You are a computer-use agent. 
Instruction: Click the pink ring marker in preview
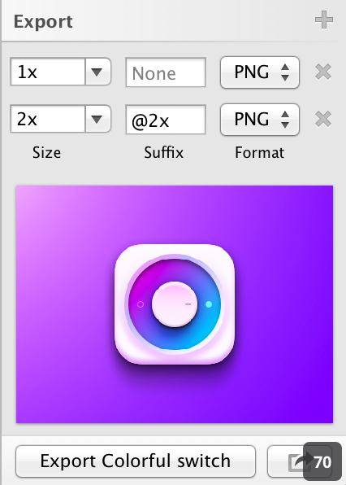pos(141,304)
